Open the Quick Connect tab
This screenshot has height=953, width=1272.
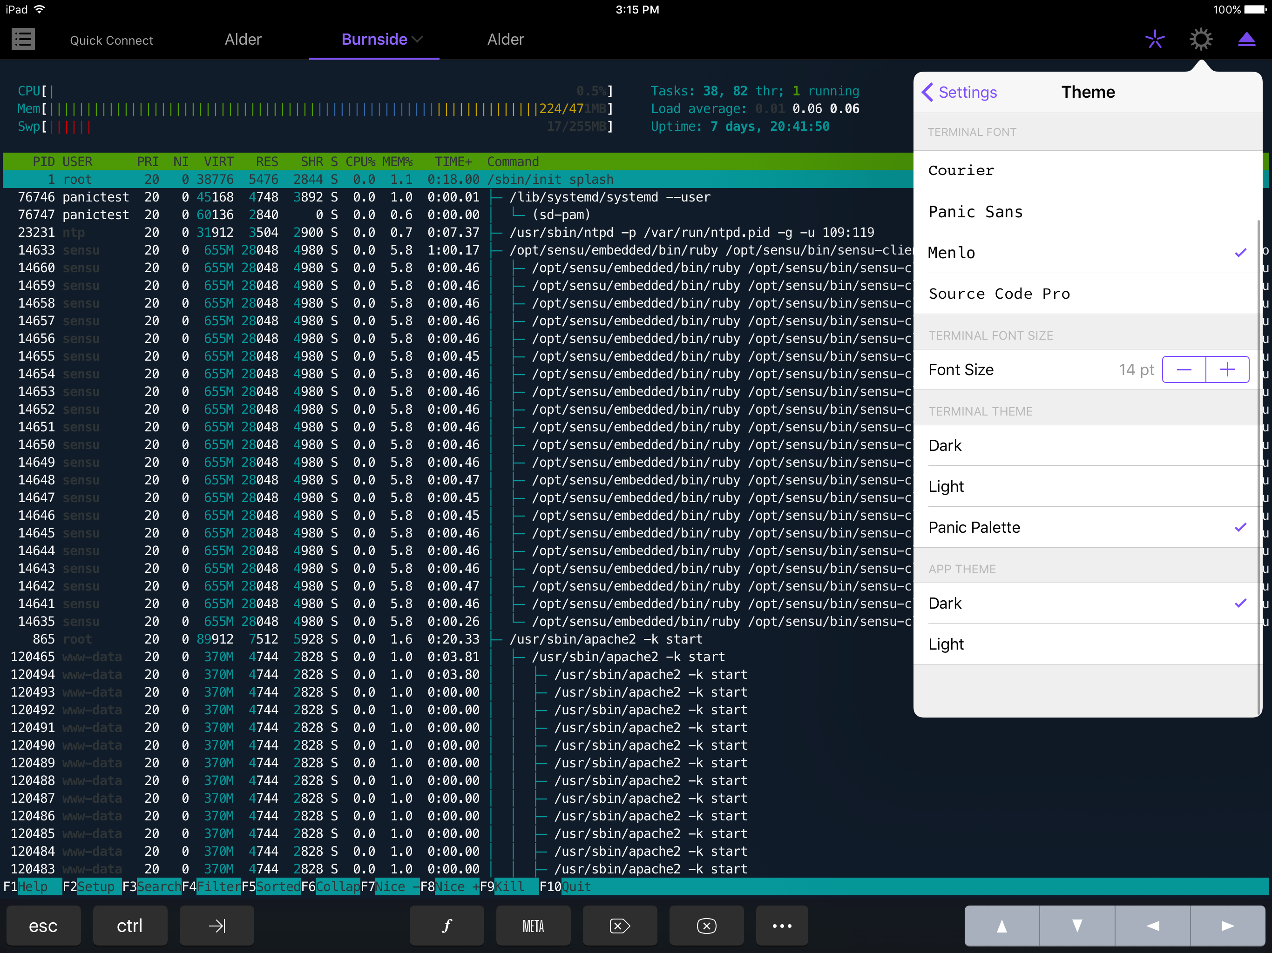coord(112,40)
